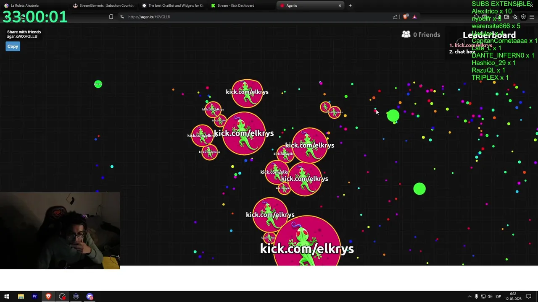The width and height of the screenshot is (538, 302).
Task: Copy the agar.io party link
Action: pos(13,47)
